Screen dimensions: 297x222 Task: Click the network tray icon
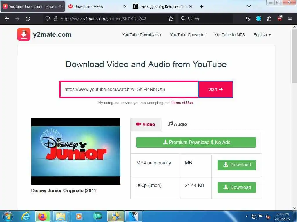(253, 217)
